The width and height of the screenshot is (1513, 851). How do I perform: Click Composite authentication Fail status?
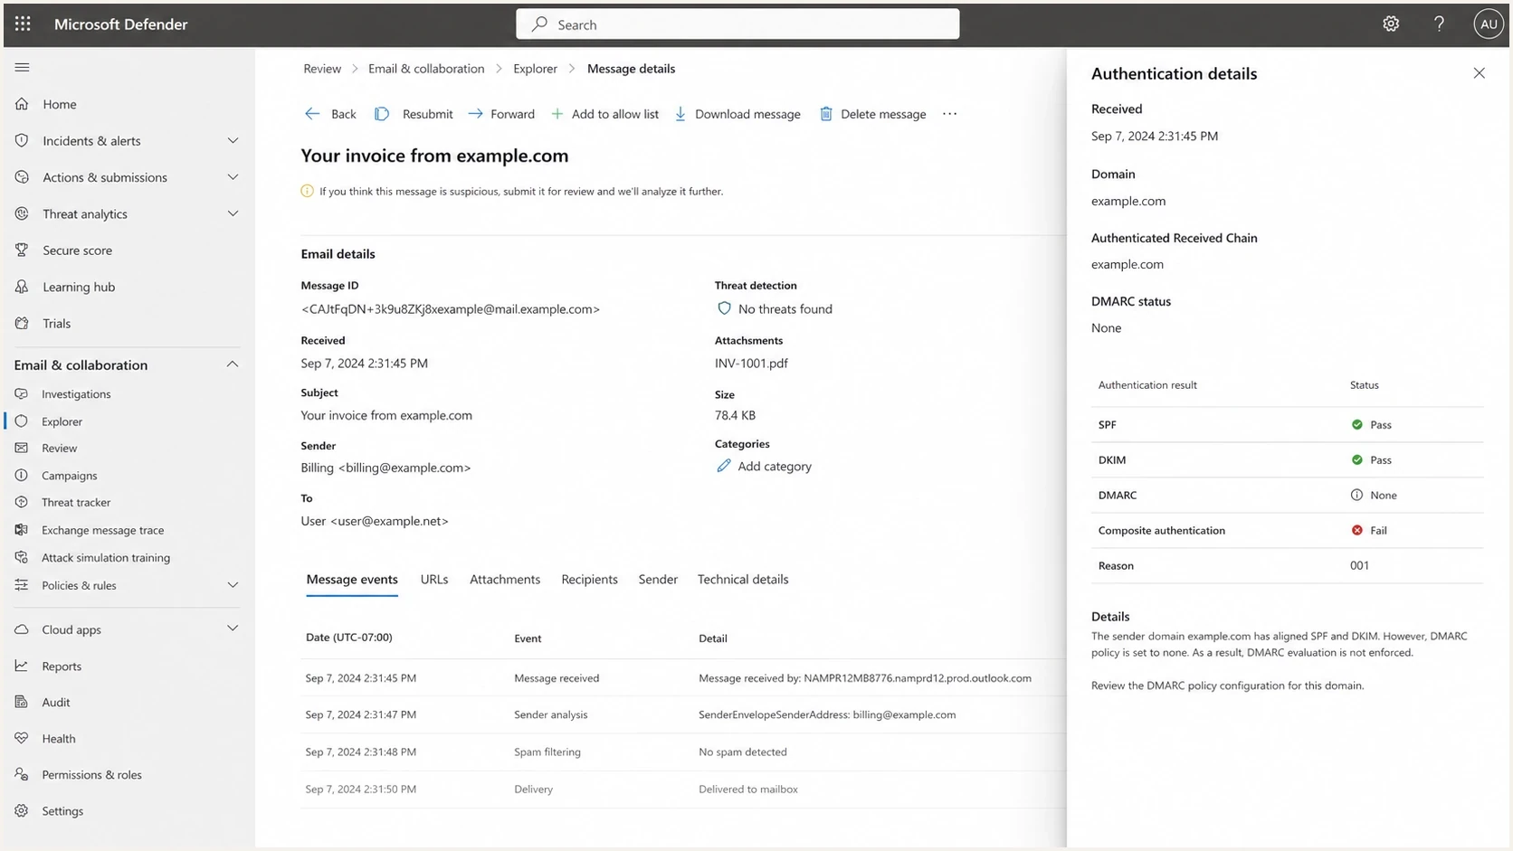(x=1369, y=531)
